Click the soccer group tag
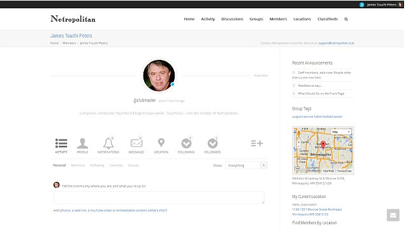The image size is (413, 240). pyautogui.click(x=338, y=116)
